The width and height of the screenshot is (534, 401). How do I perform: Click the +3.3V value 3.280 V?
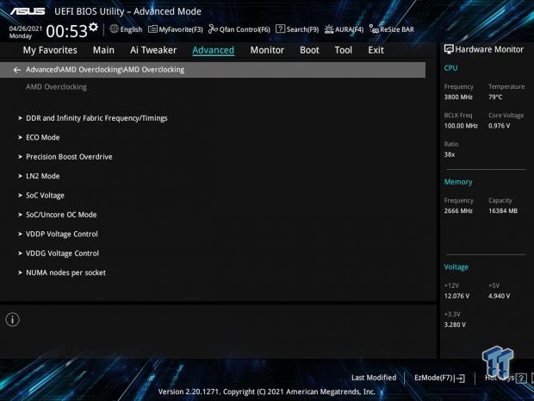pyautogui.click(x=455, y=324)
